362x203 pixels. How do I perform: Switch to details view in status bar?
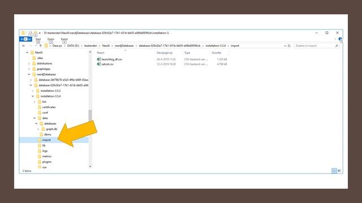click(x=334, y=170)
